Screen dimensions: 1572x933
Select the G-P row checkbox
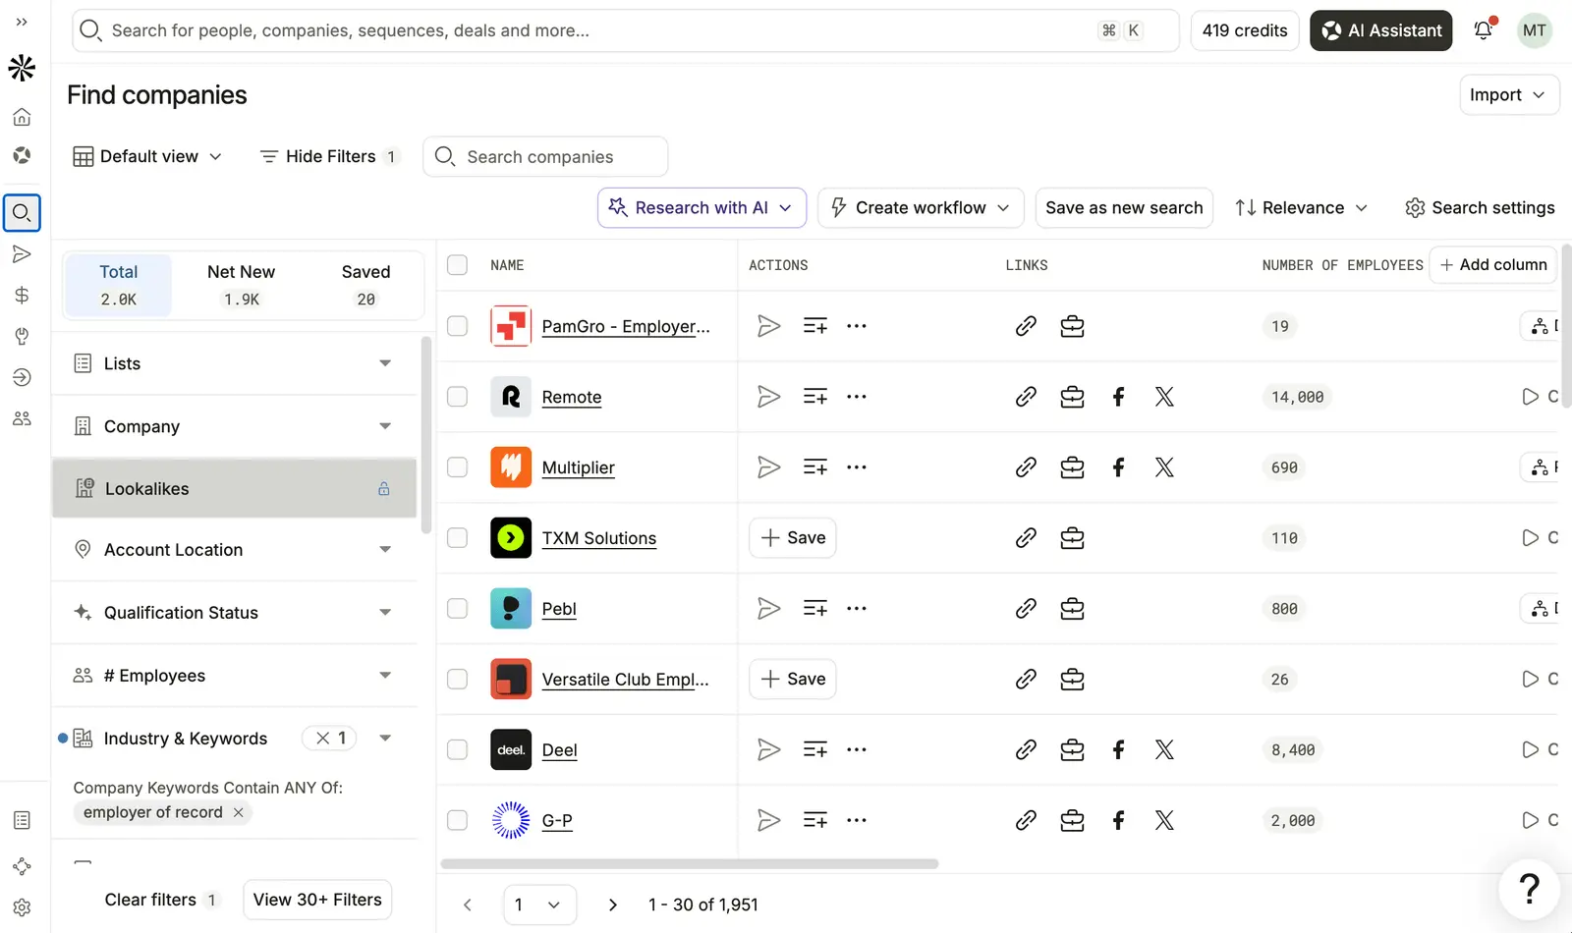[457, 821]
